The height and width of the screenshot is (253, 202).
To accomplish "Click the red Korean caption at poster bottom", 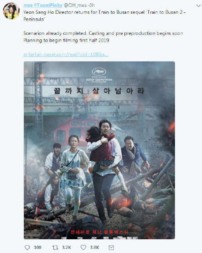I will coord(99,232).
